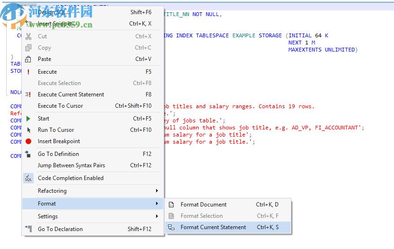Select Insert Breakpoint entry
The image size is (394, 249).
pos(93,141)
